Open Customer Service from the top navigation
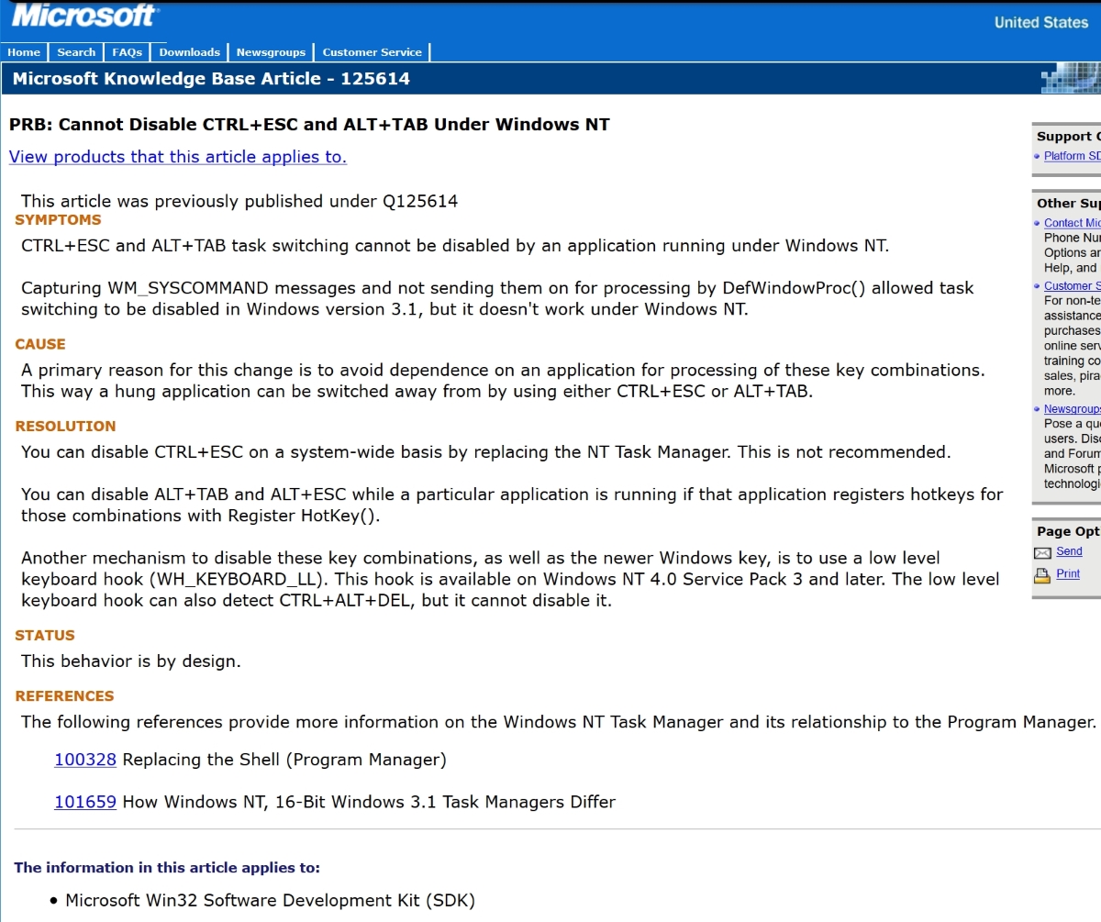 tap(371, 52)
